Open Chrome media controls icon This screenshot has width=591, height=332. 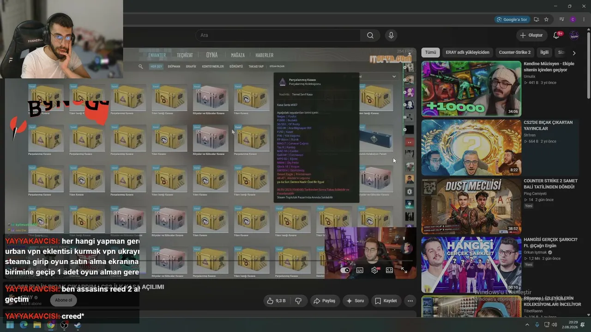pos(561,19)
